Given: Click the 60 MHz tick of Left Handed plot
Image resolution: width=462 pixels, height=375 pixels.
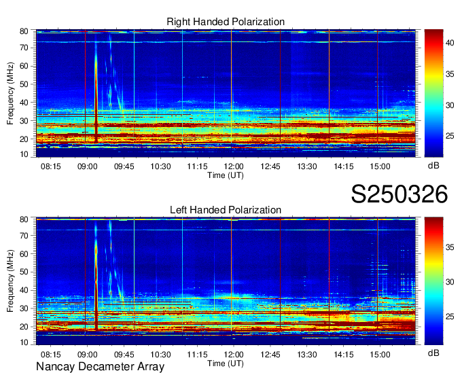Looking at the screenshot, I should [x=24, y=254].
